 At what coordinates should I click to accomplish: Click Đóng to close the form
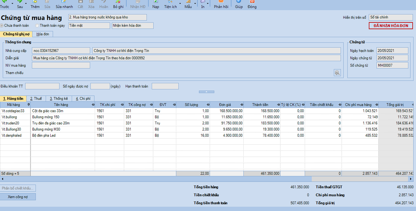[x=252, y=4]
